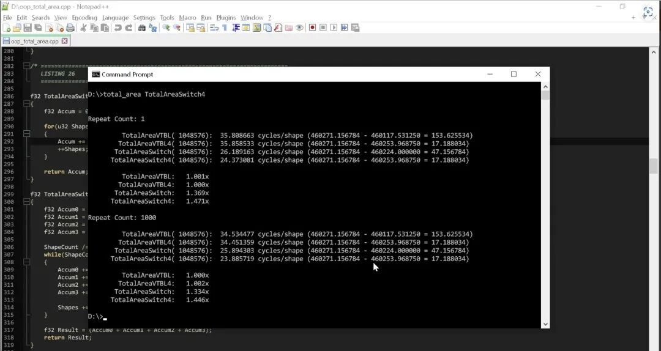Click the Command Prompt scroll down arrow
Image resolution: width=661 pixels, height=351 pixels.
[545, 324]
